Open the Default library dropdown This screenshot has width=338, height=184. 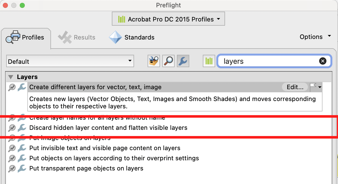point(70,61)
